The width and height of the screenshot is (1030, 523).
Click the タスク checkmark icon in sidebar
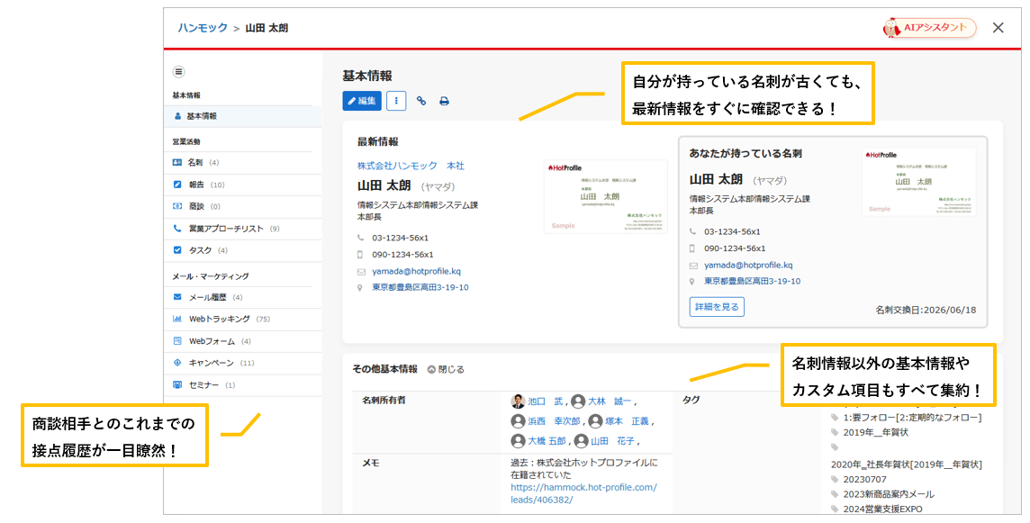click(176, 250)
